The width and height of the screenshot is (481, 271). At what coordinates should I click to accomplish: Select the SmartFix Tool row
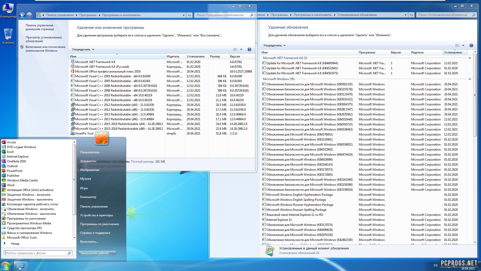tap(162, 133)
